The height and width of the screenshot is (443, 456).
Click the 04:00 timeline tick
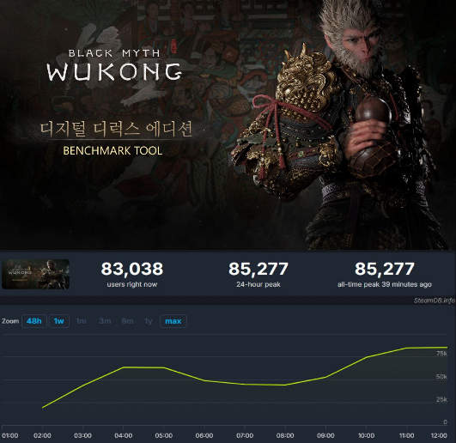coord(124,435)
